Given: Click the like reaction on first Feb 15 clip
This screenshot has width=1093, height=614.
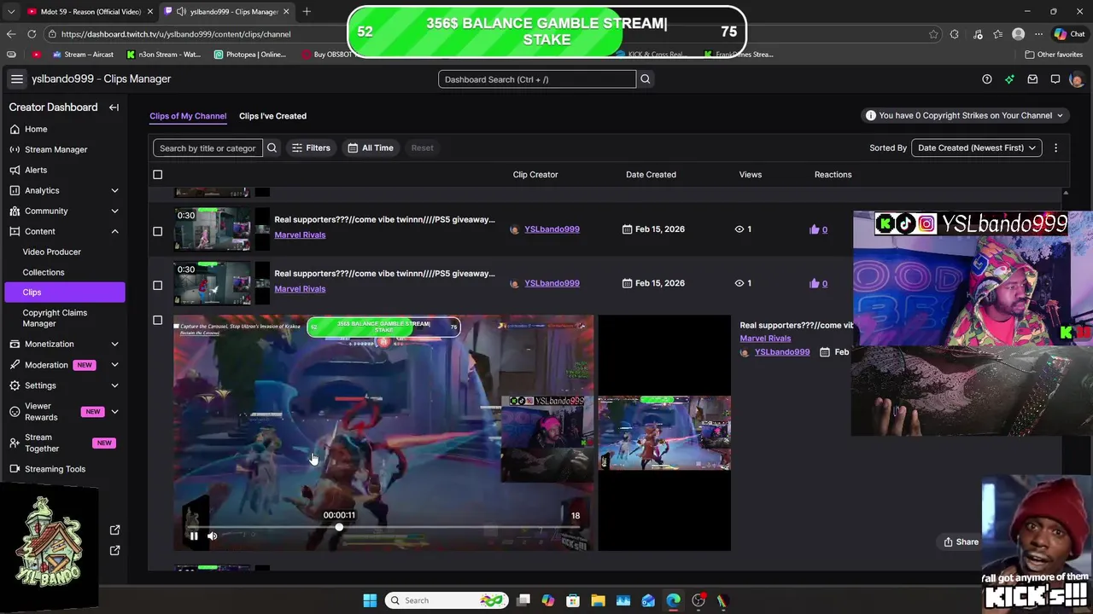Looking at the screenshot, I should 818,229.
